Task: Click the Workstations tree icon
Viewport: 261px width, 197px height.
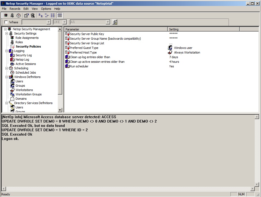Action: coord(12,90)
